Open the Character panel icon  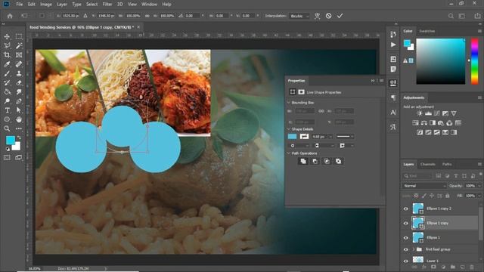coord(393,113)
